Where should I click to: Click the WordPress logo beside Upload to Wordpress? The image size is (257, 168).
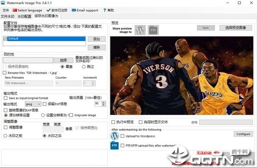[x=115, y=136]
